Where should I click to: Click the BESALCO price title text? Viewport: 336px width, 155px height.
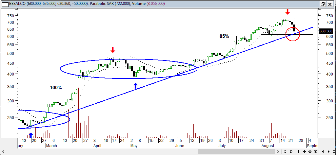point(49,4)
